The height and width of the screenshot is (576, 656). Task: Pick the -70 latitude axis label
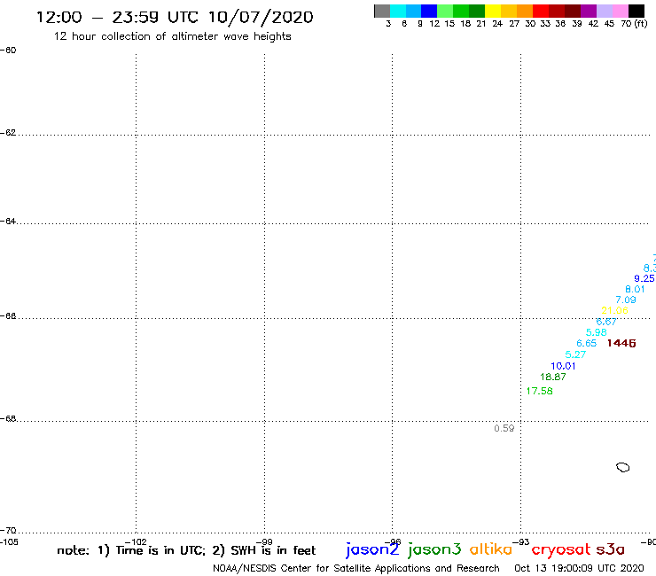point(8,531)
